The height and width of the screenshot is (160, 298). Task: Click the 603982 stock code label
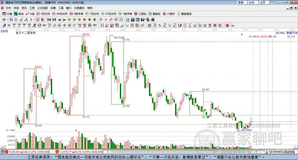pos(280,33)
